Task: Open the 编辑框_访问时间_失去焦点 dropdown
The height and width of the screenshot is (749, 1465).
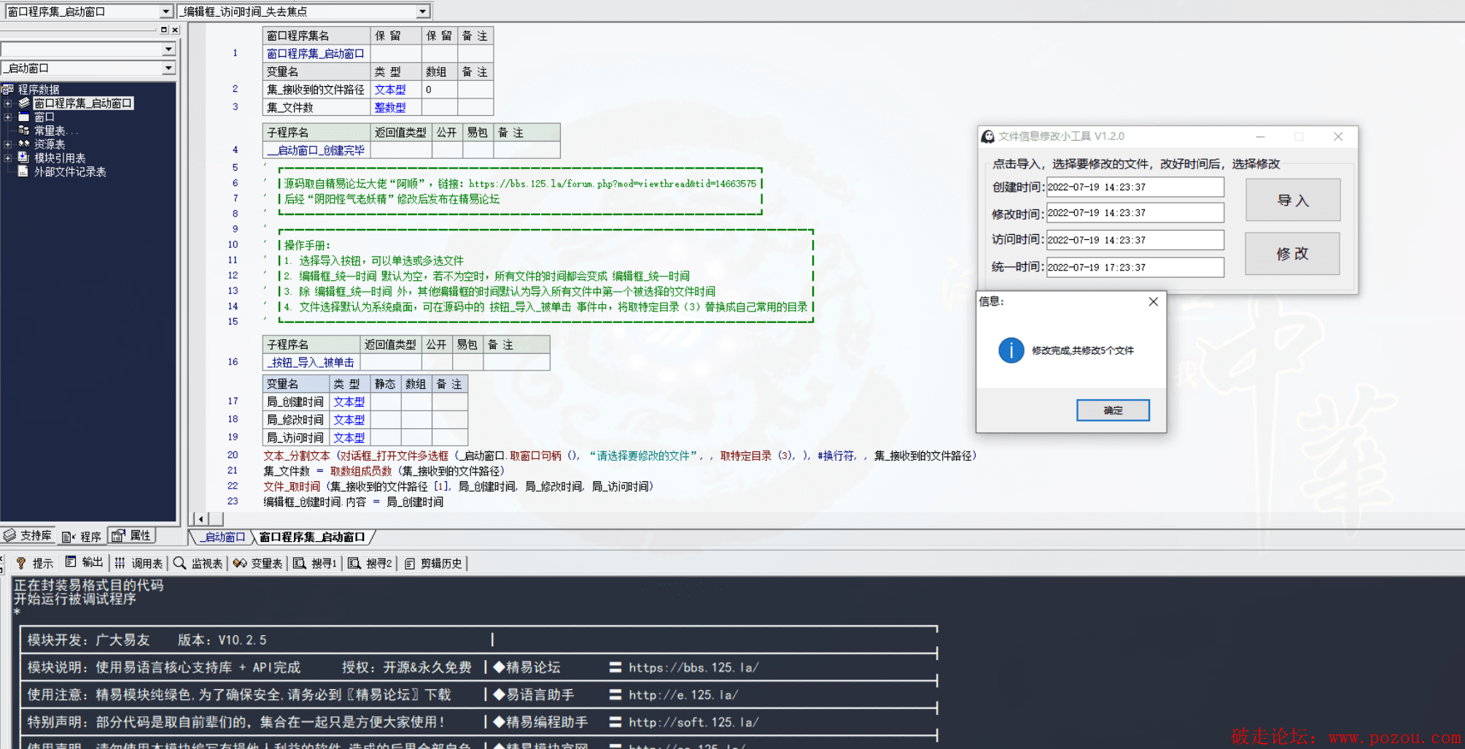Action: point(423,12)
